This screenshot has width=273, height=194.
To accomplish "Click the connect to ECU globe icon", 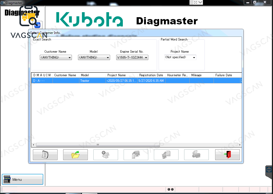I will (x=106, y=155).
